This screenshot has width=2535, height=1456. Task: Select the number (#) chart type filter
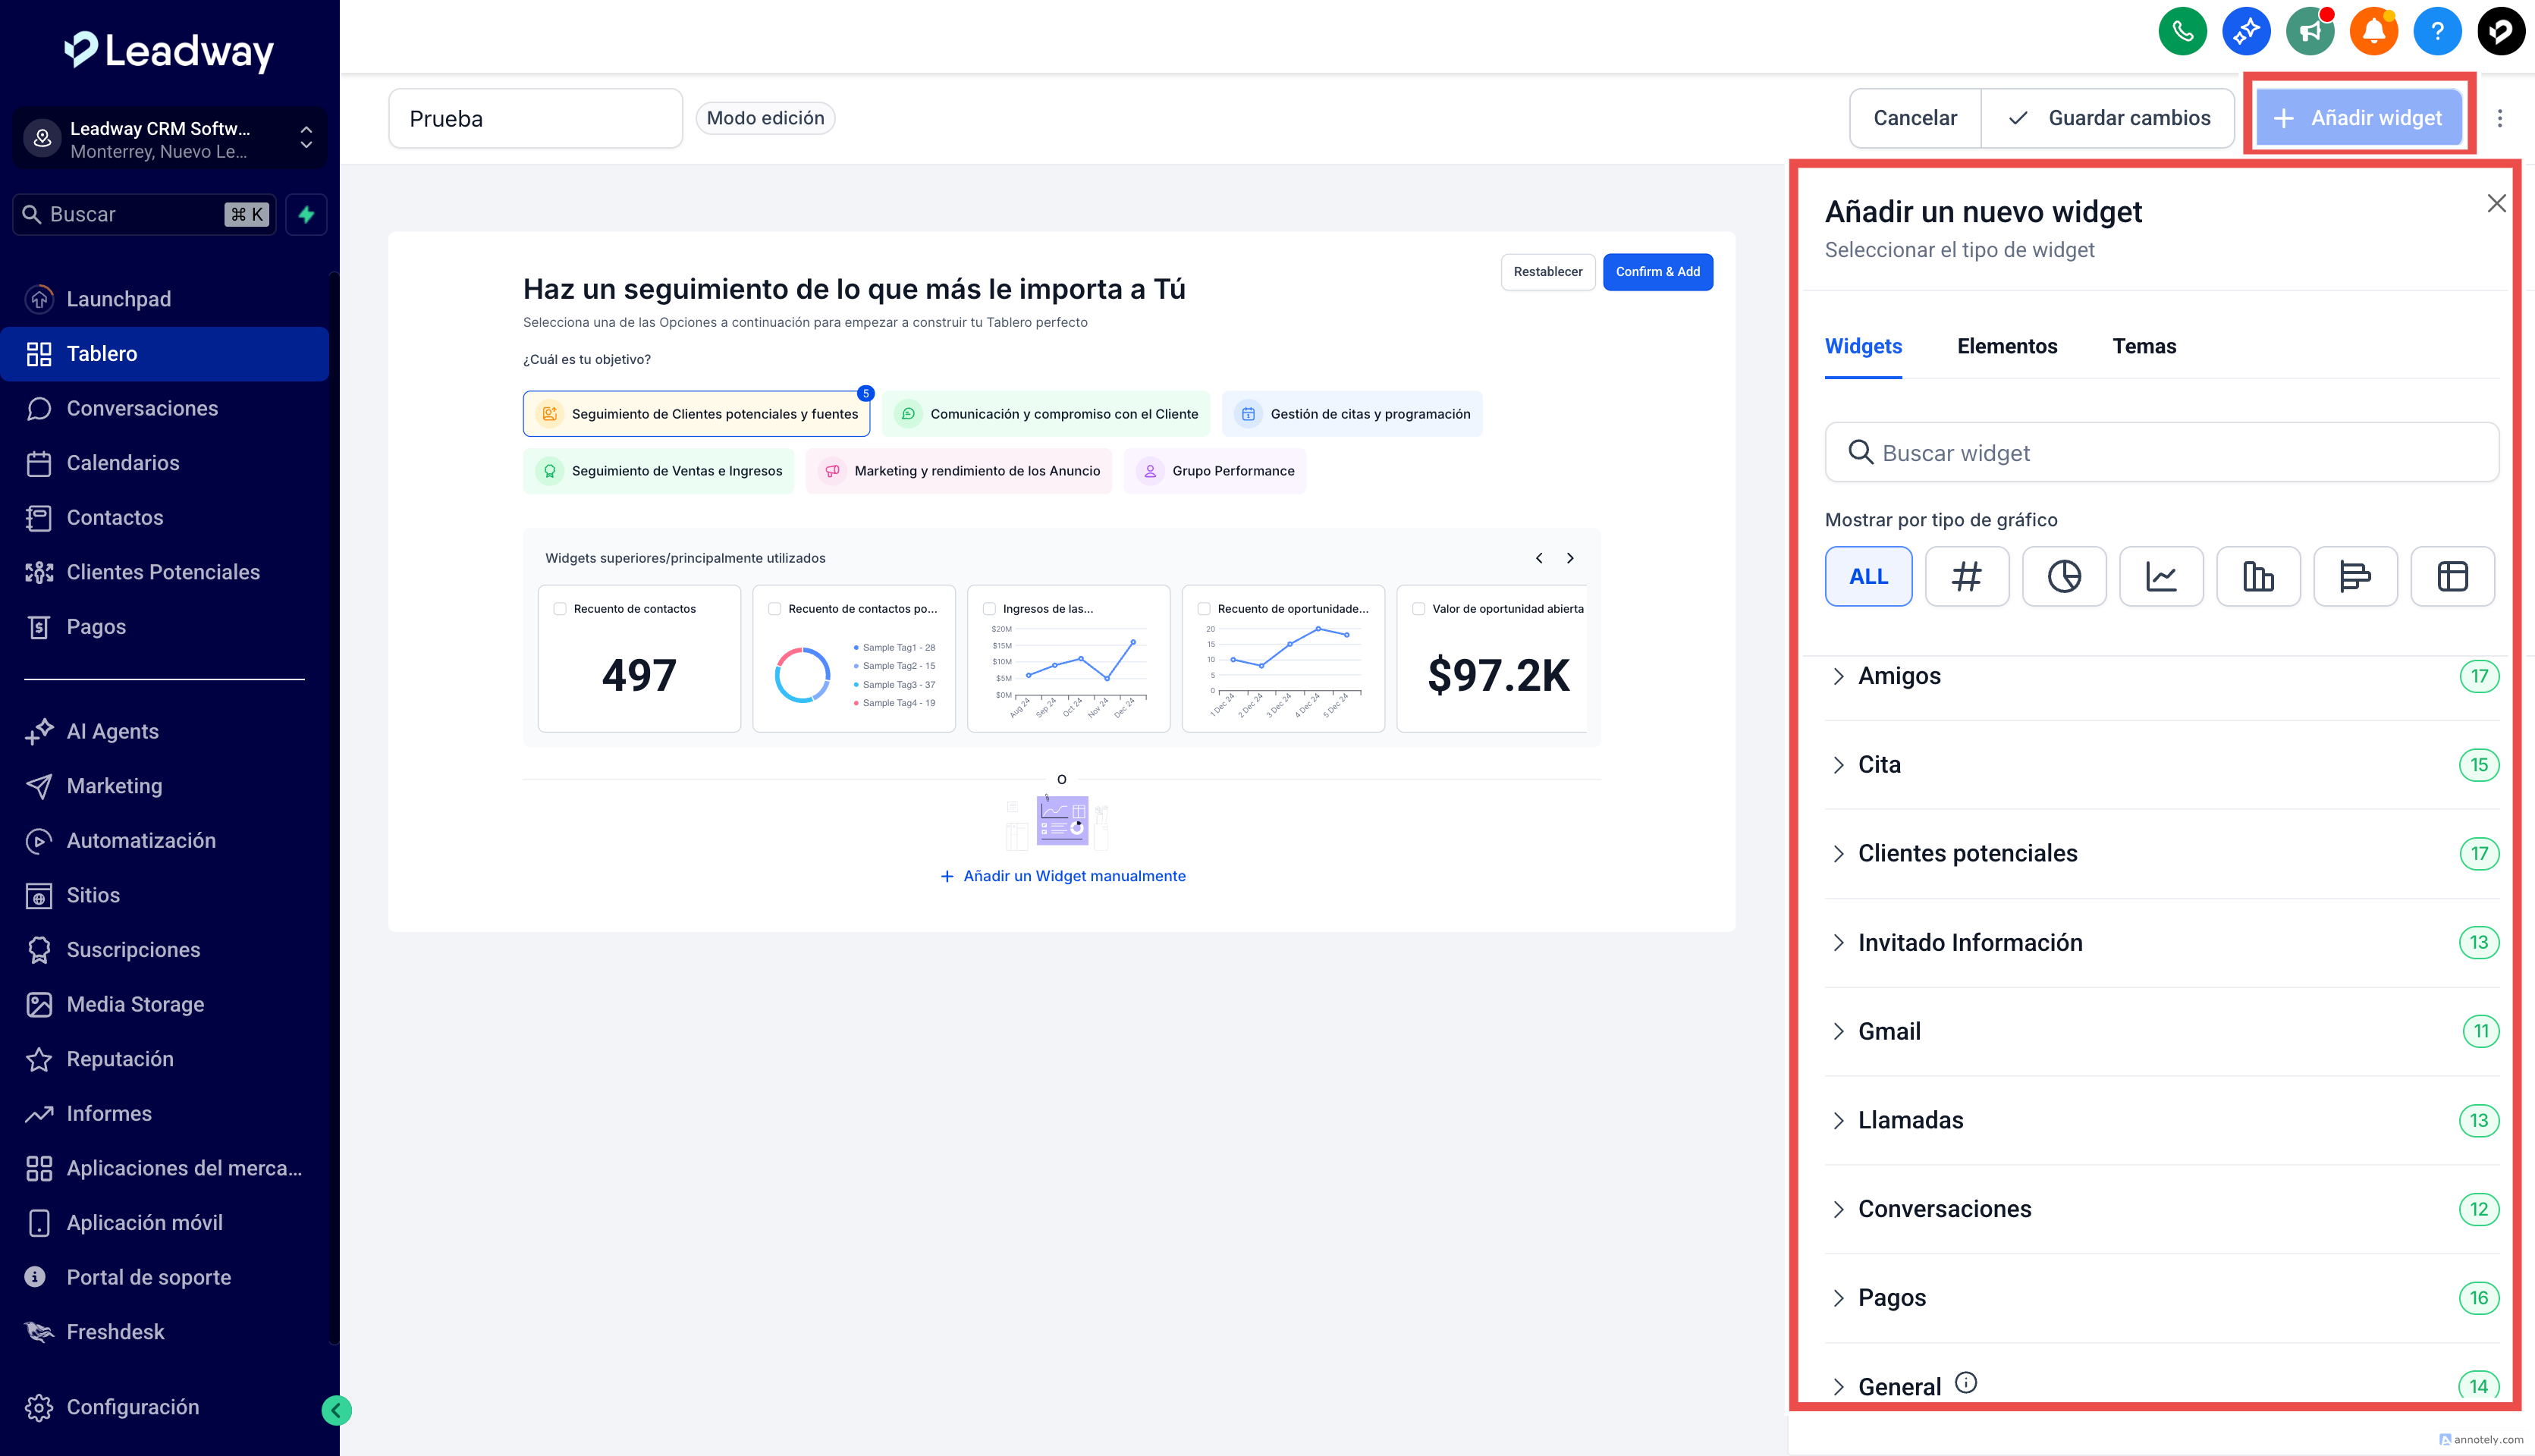(1966, 576)
